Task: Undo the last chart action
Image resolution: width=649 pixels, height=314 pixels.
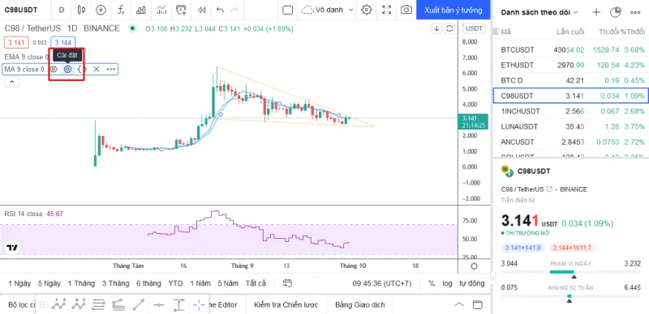Action: pyautogui.click(x=220, y=10)
